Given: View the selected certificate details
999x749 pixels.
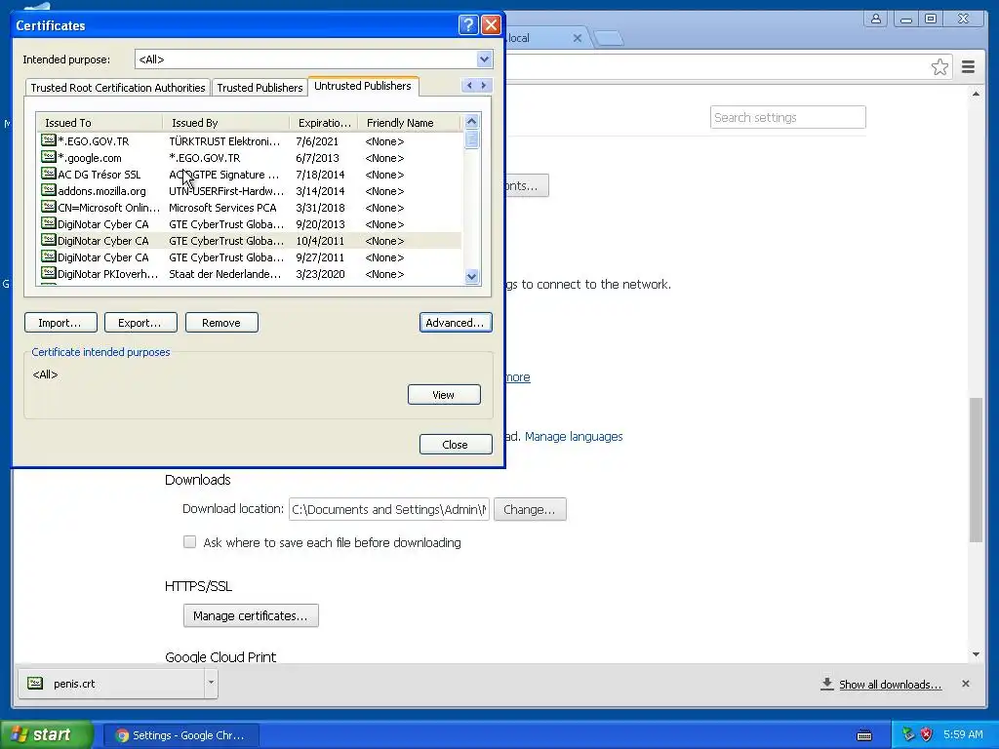Looking at the screenshot, I should coord(444,395).
